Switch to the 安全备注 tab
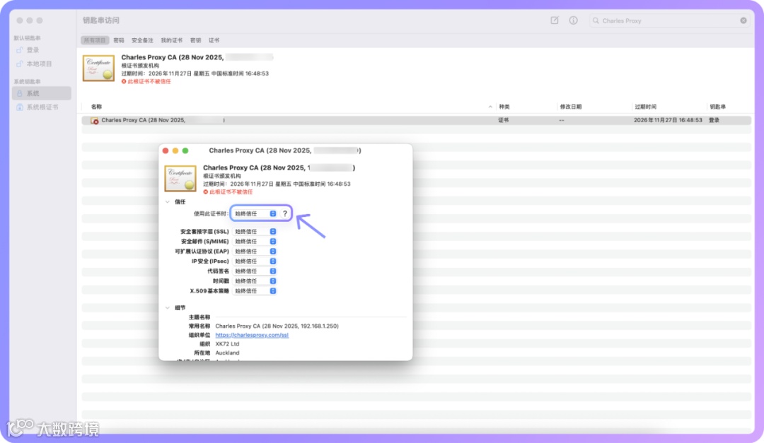The height and width of the screenshot is (443, 764). pos(142,40)
